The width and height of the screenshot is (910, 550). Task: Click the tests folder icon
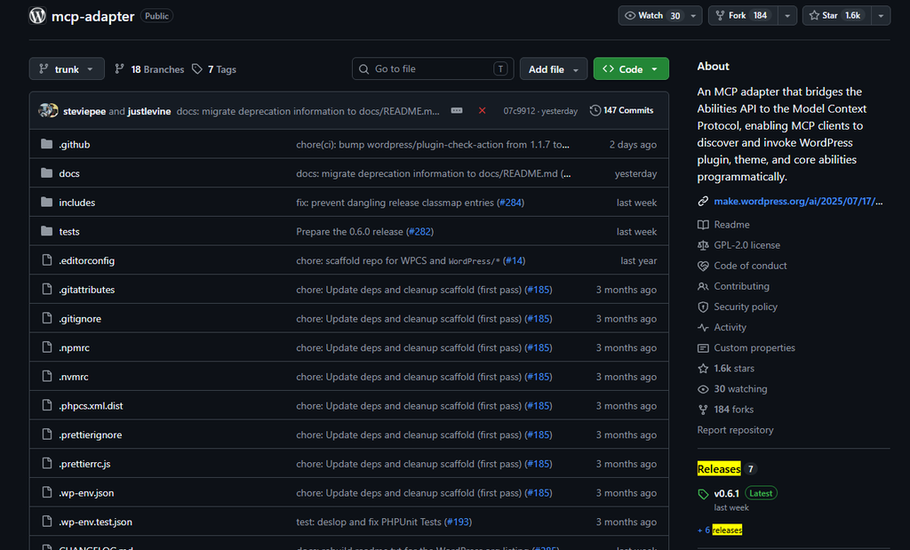[46, 231]
